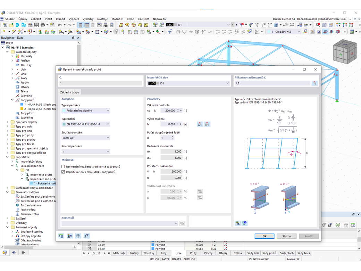
Task: Click the view cube in model window
Action: [345, 52]
